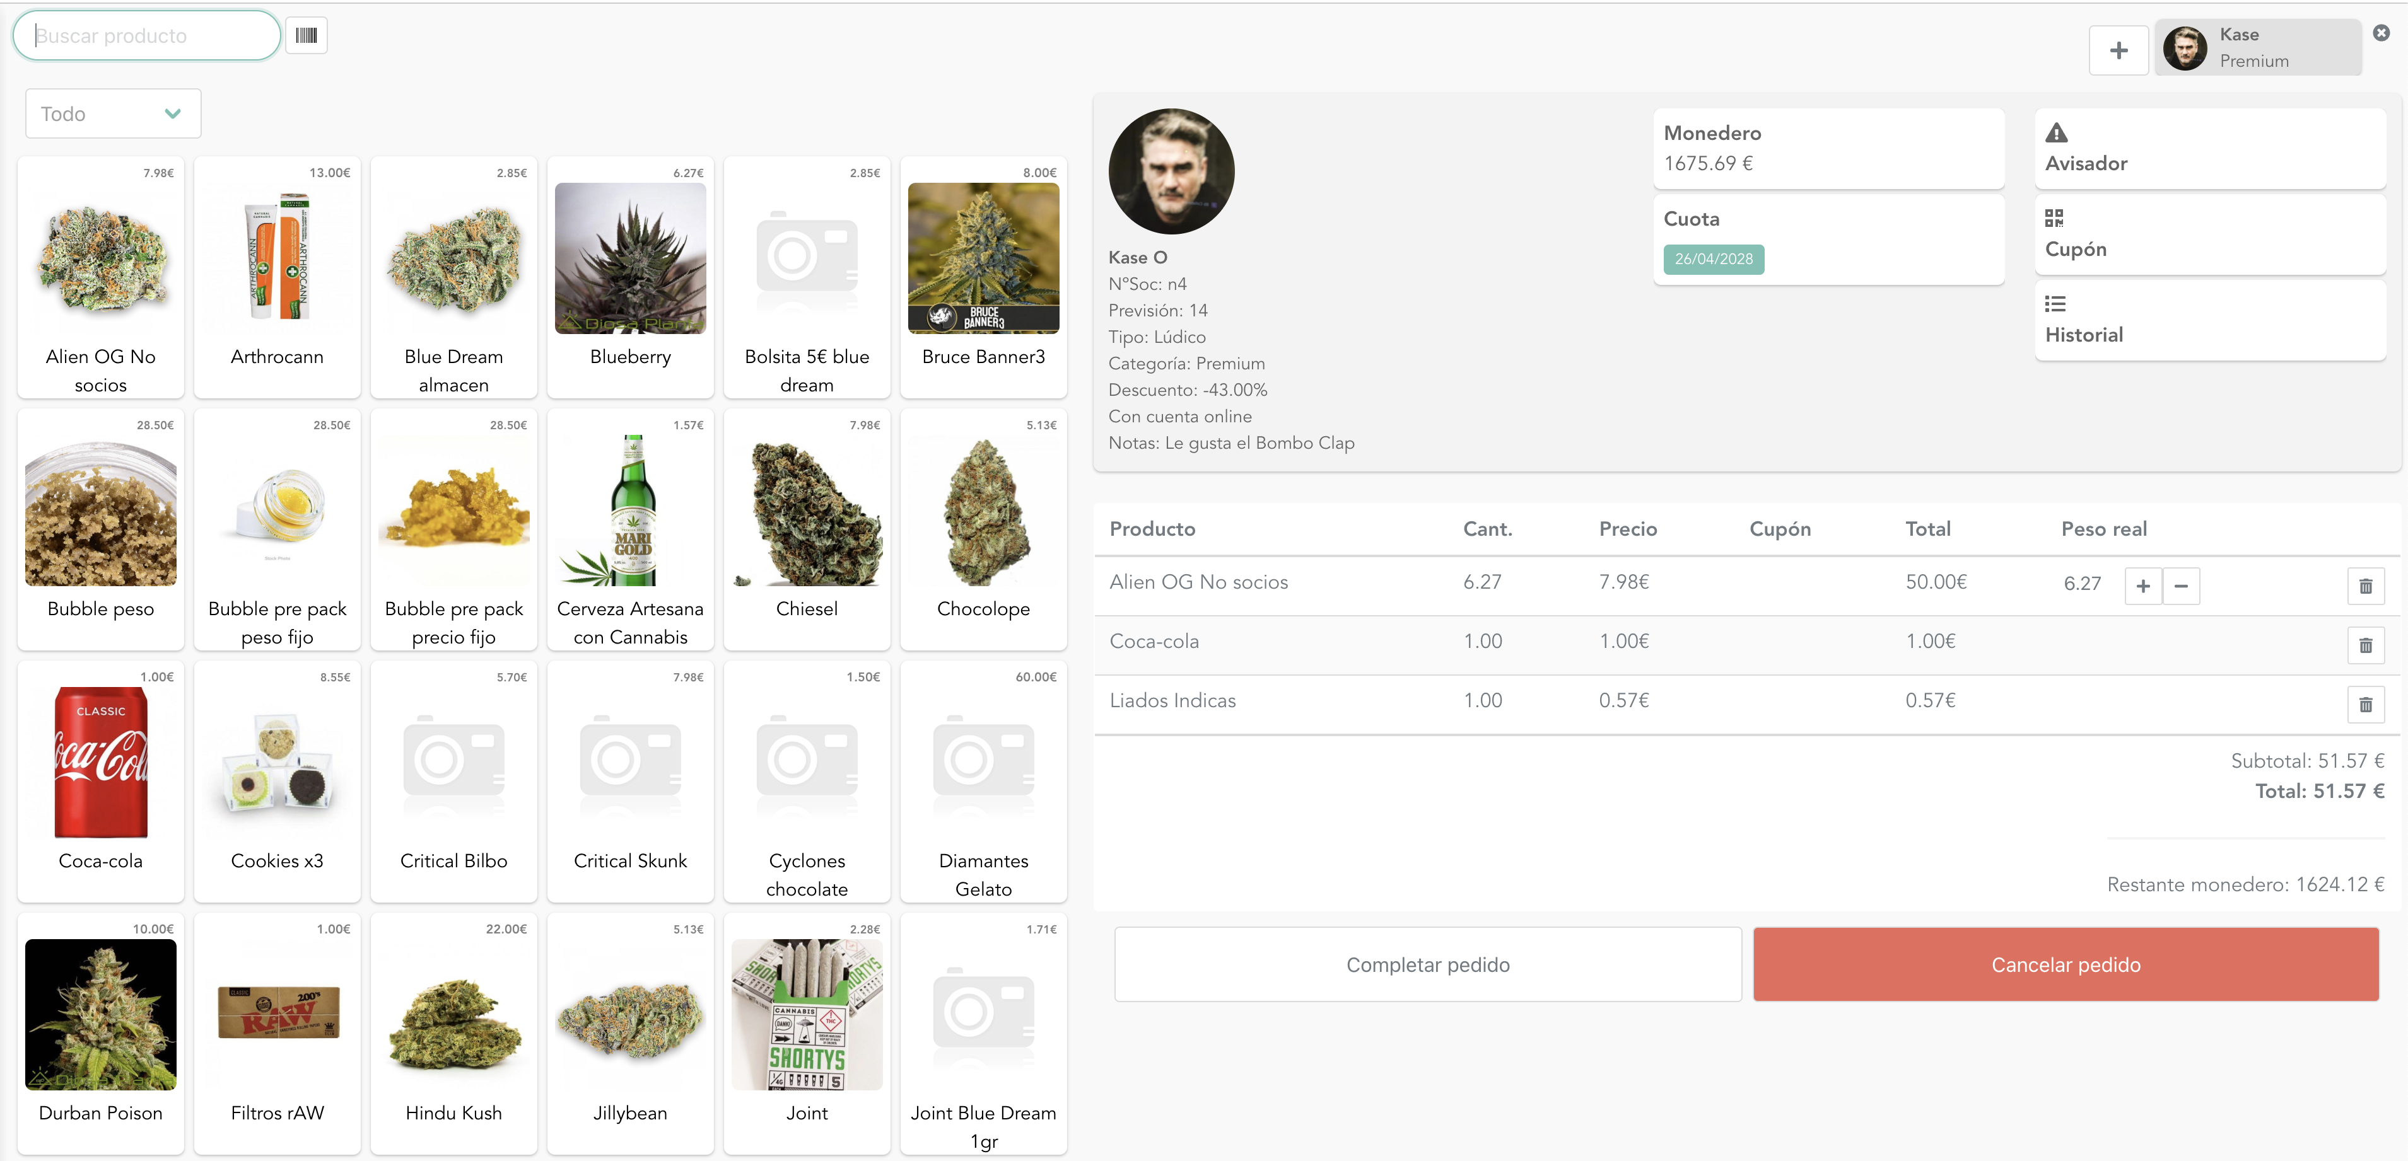Increase Alien OG No socios weight
The height and width of the screenshot is (1161, 2408).
point(2144,586)
